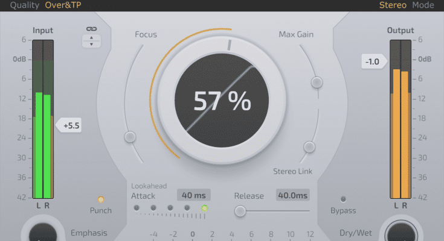Click the Stereo Link arc slider handle

click(309, 146)
